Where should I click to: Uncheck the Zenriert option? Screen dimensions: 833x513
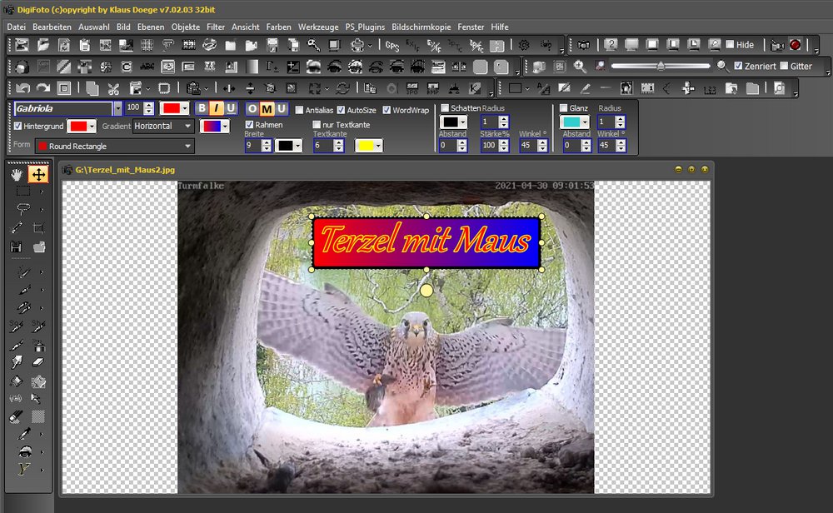[738, 67]
